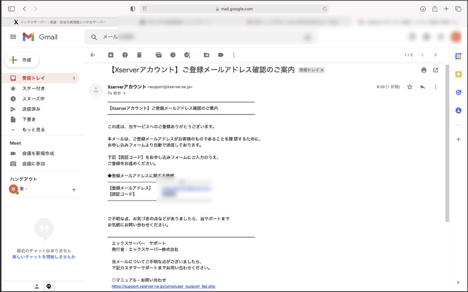The image size is (468, 292).
Task: Switch to the エックスサーバー tab
Action: [60, 22]
